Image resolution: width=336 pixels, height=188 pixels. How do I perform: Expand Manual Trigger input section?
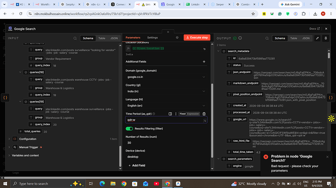(x=9, y=147)
